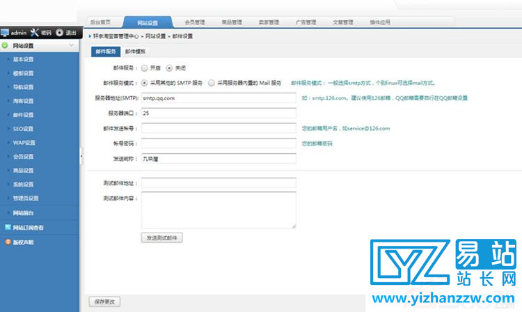Click inside the 测试邮件内容 text area
The image size is (522, 312).
point(219,210)
